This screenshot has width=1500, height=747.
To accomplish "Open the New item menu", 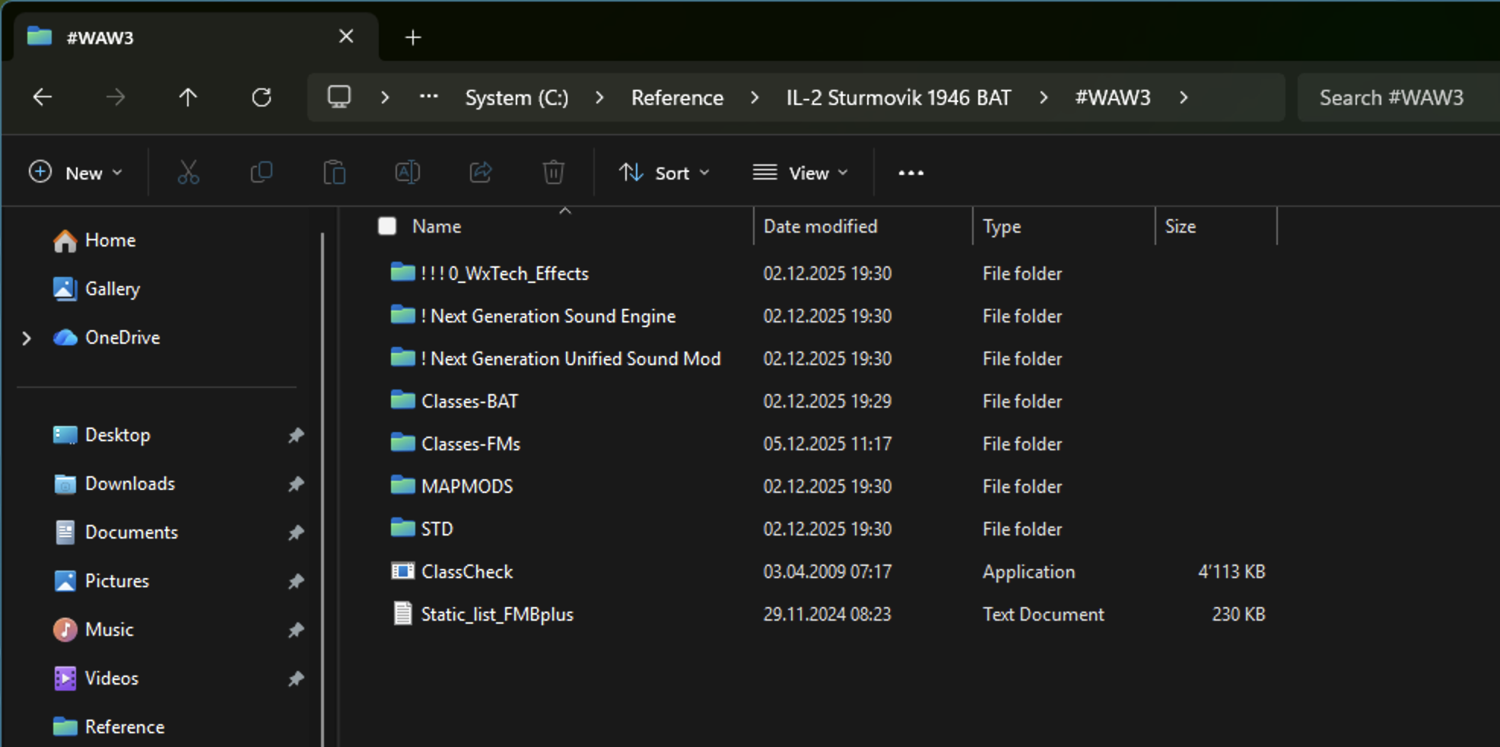I will point(75,173).
